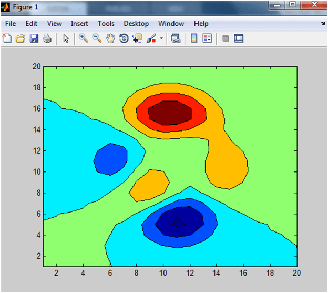Minimize the Figure 1 window
Image resolution: width=328 pixels, height=293 pixels.
click(x=276, y=5)
